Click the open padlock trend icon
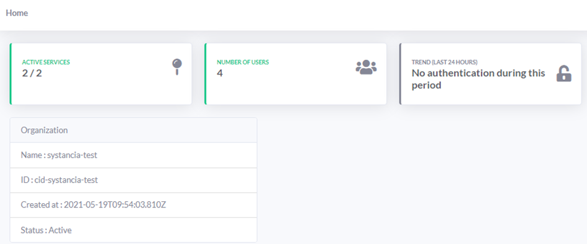The width and height of the screenshot is (587, 244). [564, 74]
